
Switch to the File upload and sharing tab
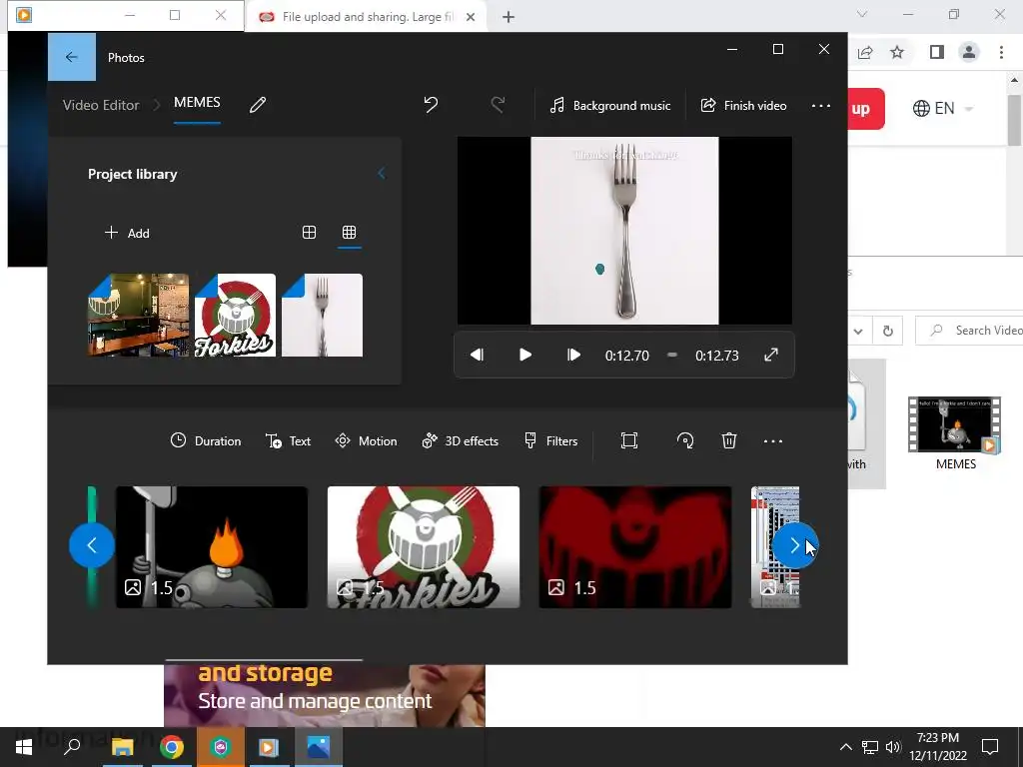point(366,17)
